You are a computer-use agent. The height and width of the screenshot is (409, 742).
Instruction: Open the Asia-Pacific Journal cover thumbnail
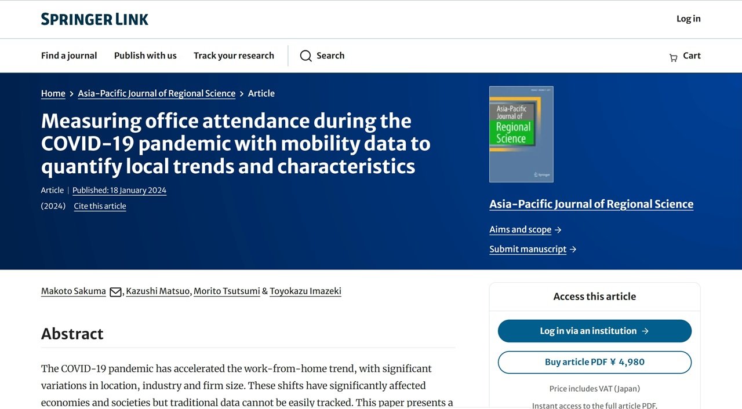pos(521,134)
